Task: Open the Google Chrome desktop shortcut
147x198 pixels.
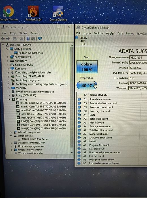Action: [x=9, y=13]
